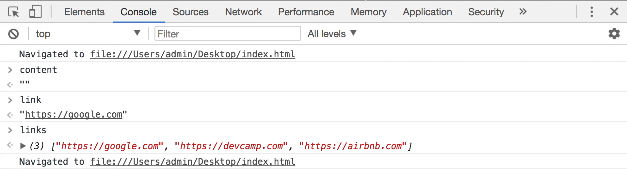Open the All levels log dropdown
The width and height of the screenshot is (627, 169).
pos(332,34)
